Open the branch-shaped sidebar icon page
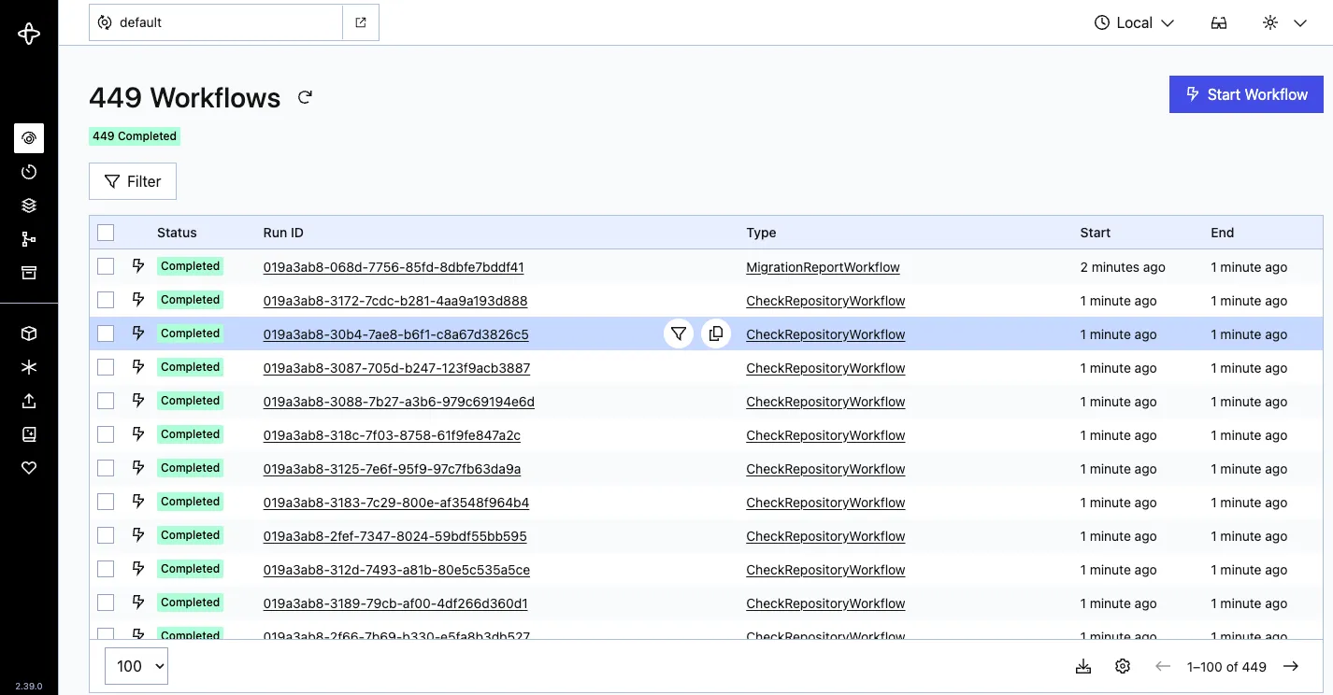This screenshot has height=695, width=1333. [x=29, y=239]
